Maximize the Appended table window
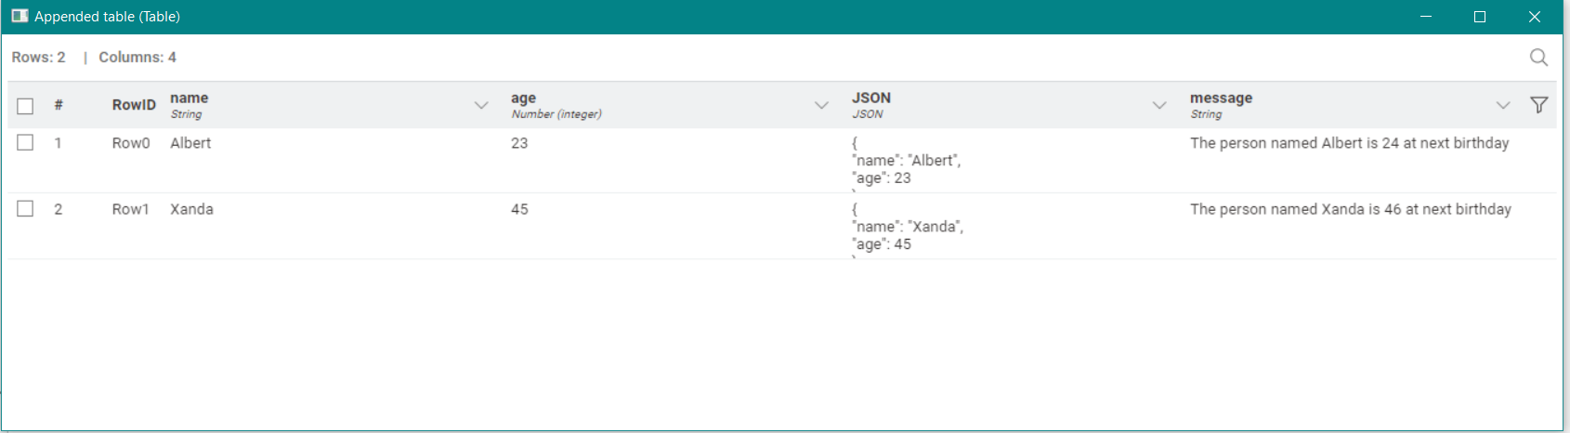1570x433 pixels. [x=1480, y=17]
